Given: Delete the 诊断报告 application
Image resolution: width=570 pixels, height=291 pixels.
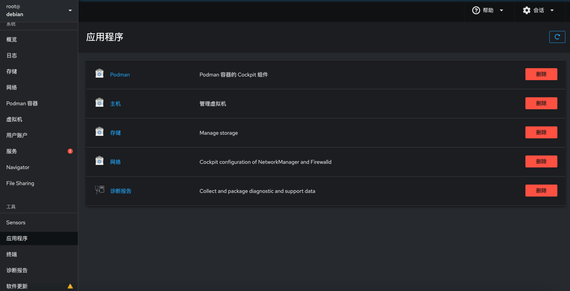Looking at the screenshot, I should [541, 191].
